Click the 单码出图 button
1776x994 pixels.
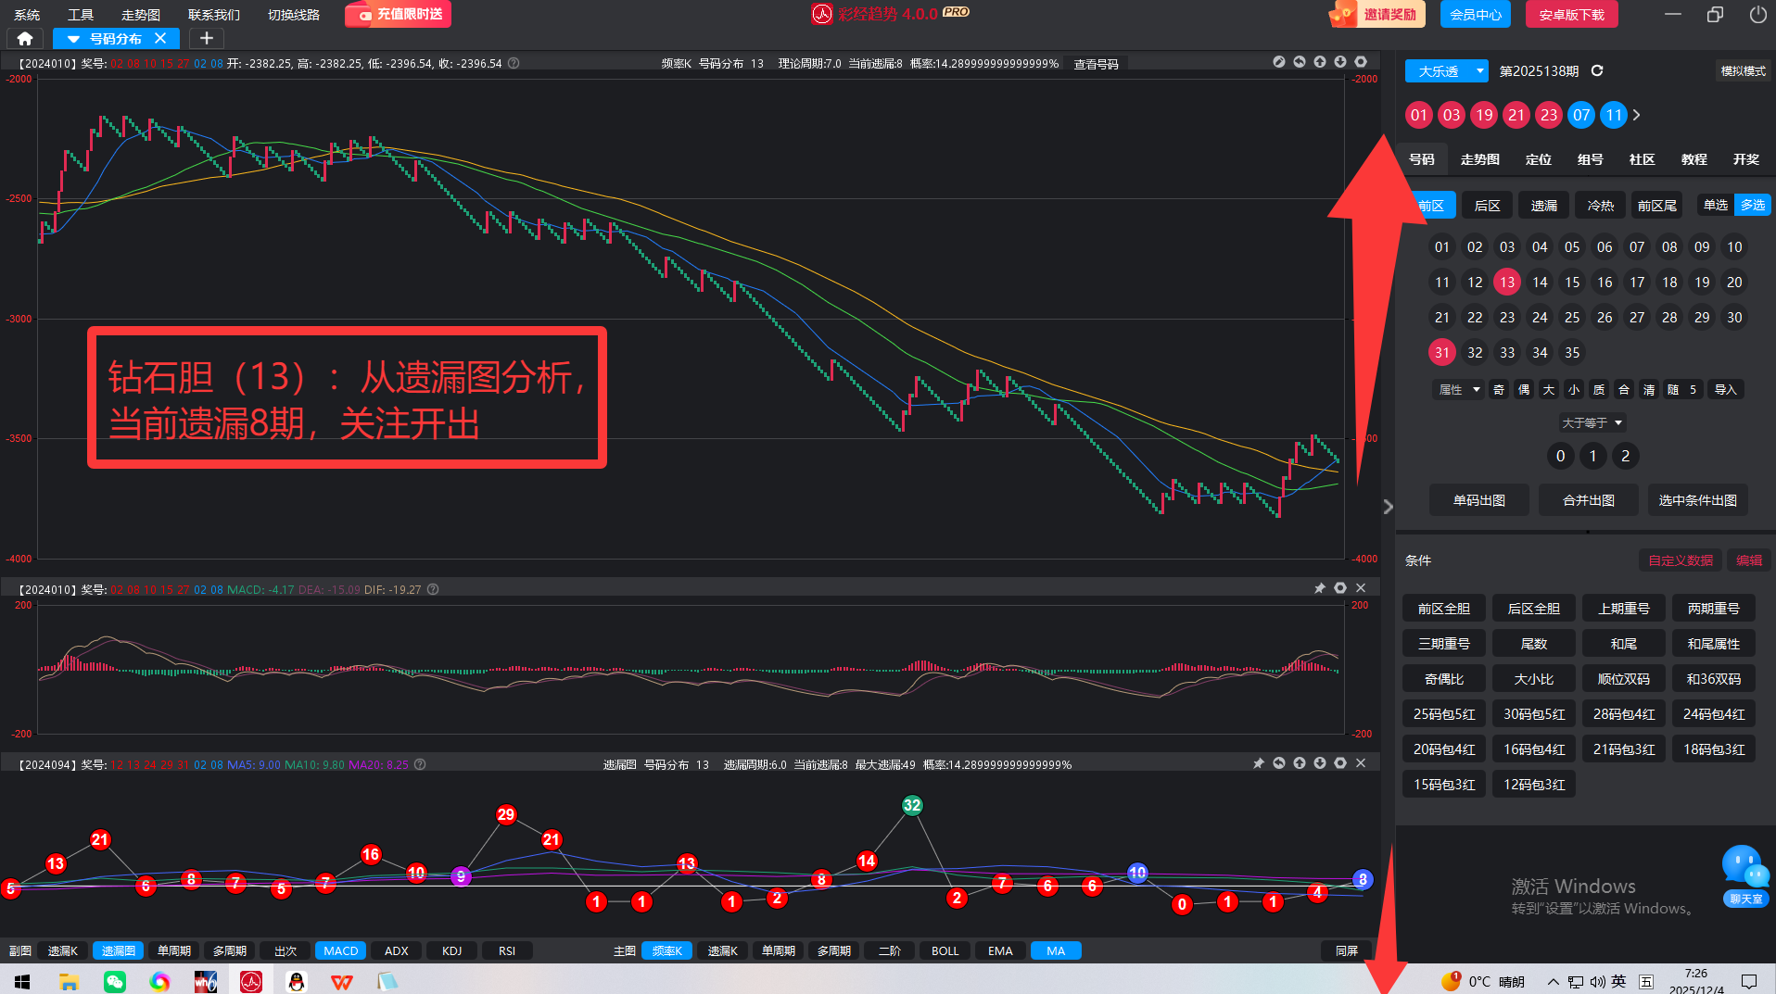click(x=1478, y=500)
